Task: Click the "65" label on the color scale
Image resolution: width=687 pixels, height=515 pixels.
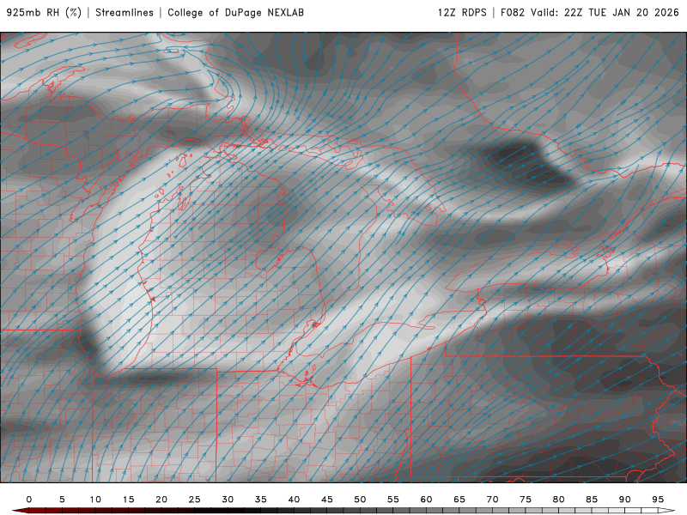Action: (459, 500)
